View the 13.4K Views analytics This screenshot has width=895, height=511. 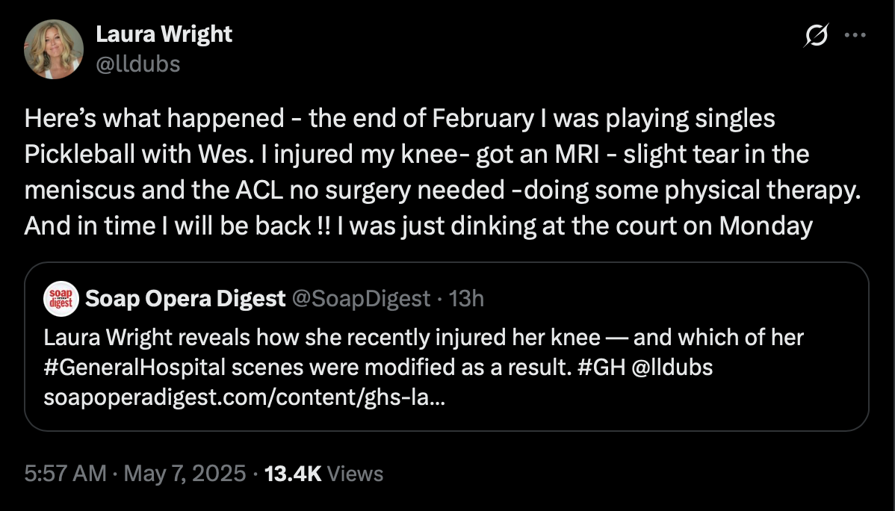click(323, 474)
